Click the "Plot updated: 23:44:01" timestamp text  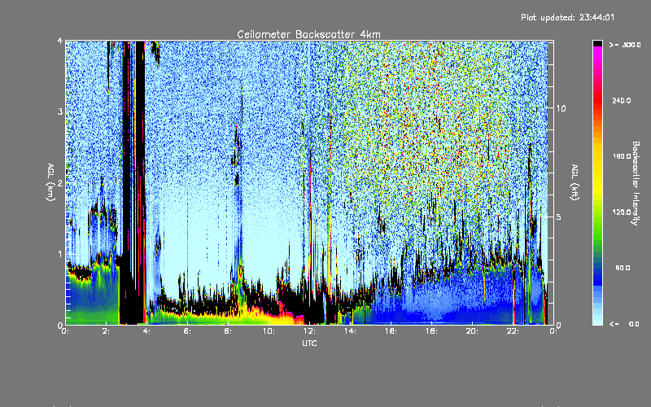[x=567, y=17]
